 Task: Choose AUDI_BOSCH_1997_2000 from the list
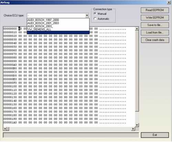(x=58, y=20)
